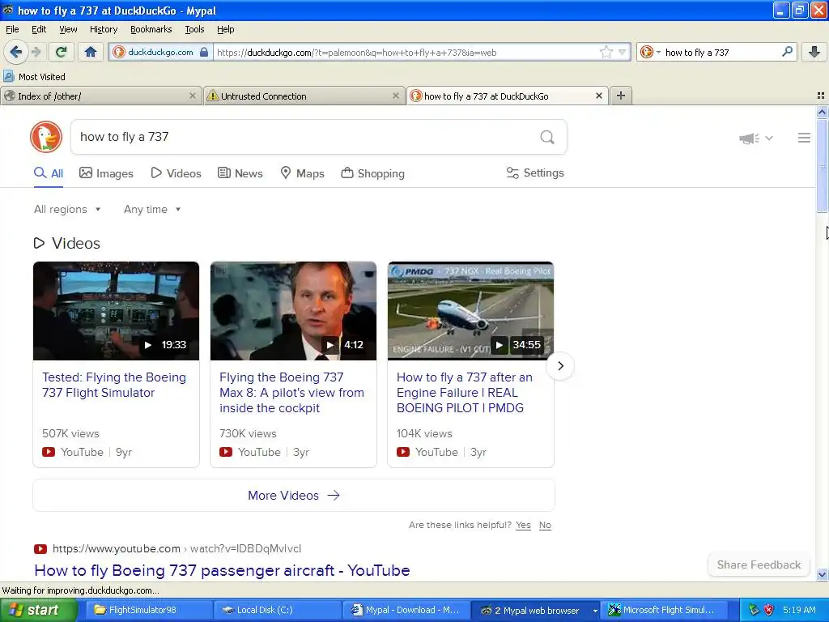Switch to Shopping results

(x=372, y=173)
